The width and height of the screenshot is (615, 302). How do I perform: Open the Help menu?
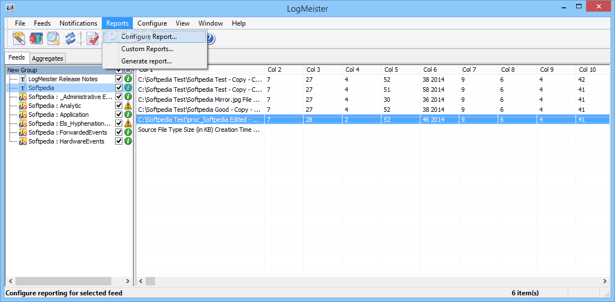coord(239,23)
